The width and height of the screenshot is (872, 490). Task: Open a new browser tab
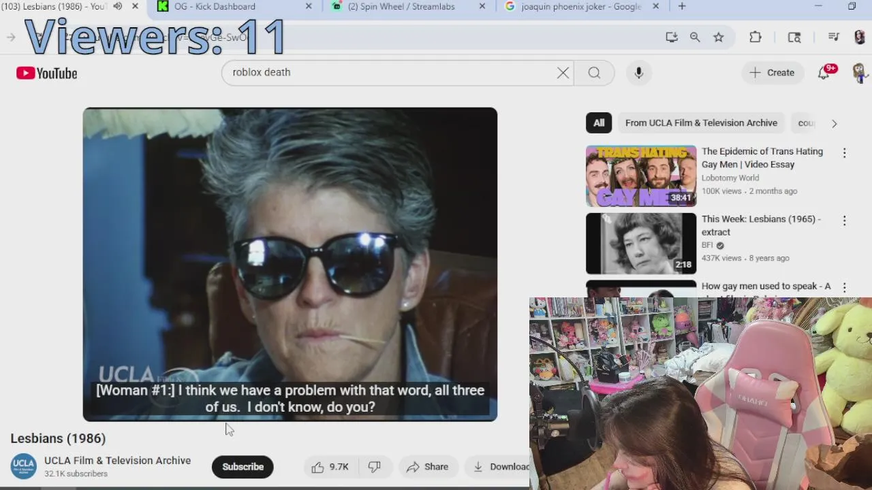(682, 7)
